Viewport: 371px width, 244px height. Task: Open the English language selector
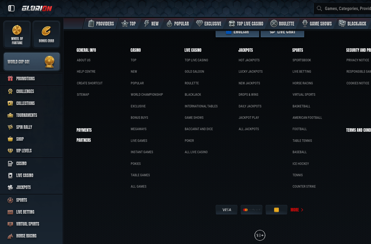(x=237, y=33)
